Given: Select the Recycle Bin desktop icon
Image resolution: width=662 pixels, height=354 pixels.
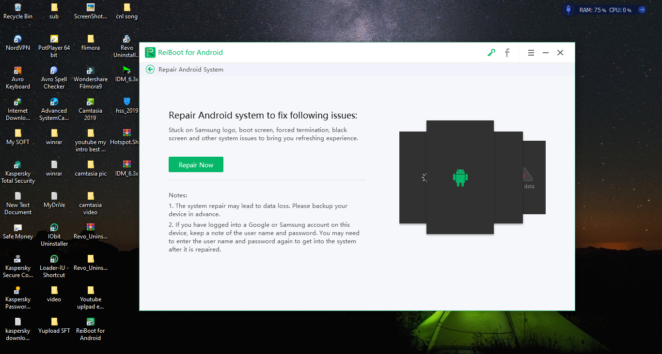Looking at the screenshot, I should 18,11.
